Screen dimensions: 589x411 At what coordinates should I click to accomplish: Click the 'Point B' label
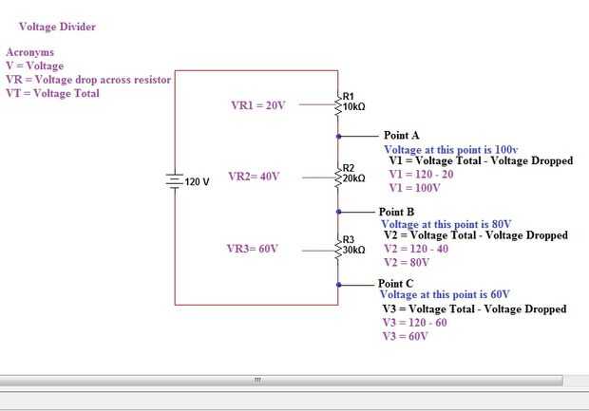coord(396,212)
